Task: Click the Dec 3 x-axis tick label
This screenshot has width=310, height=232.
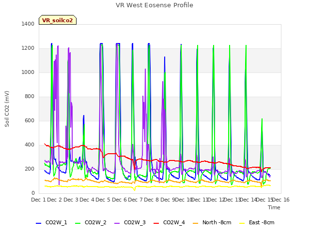Action: click(71, 200)
